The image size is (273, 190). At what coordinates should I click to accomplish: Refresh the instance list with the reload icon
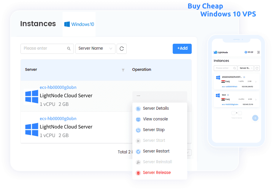(x=122, y=48)
